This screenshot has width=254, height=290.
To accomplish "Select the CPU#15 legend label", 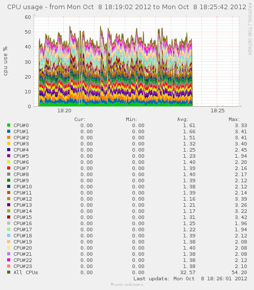I will pos(22,217).
